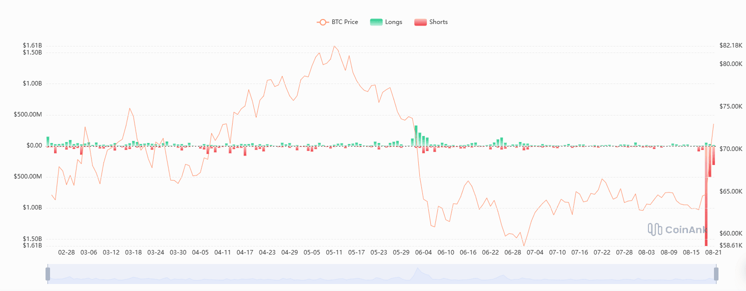Click the 02-28 date label
746x291 pixels.
click(67, 252)
